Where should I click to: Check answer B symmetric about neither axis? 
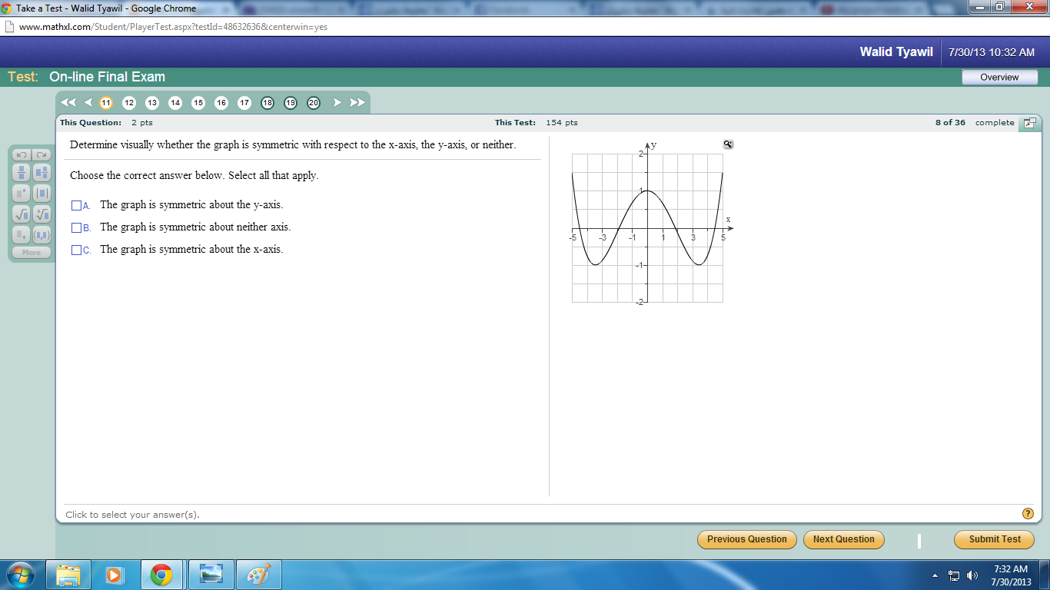(76, 228)
